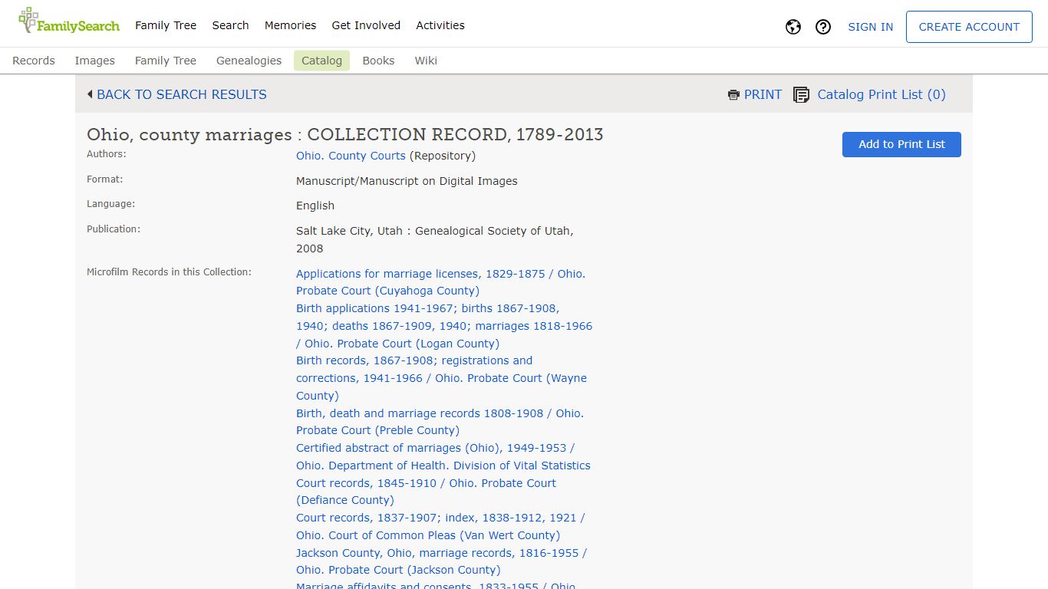Open Court records, 1845-1910 Defiance County link
Image resolution: width=1048 pixels, height=589 pixels.
click(427, 492)
